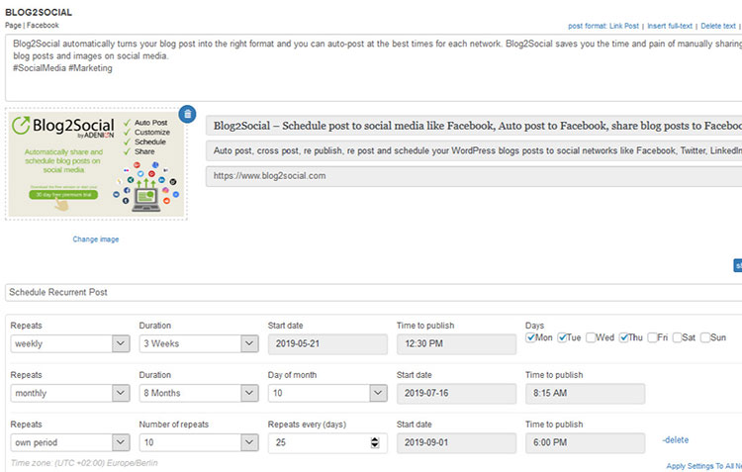The height and width of the screenshot is (472, 742).
Task: Expand the Day of month dropdown
Action: [326, 393]
